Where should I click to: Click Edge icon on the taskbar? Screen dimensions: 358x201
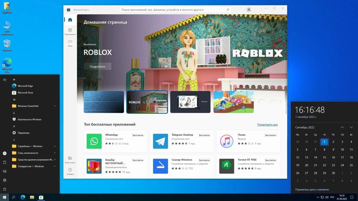tap(23, 197)
